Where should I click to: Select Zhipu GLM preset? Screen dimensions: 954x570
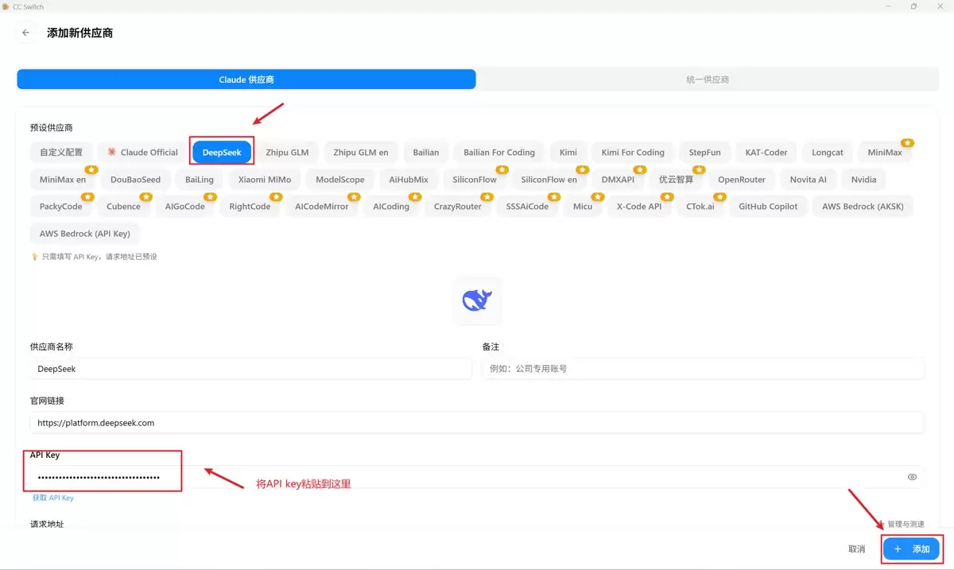point(287,152)
